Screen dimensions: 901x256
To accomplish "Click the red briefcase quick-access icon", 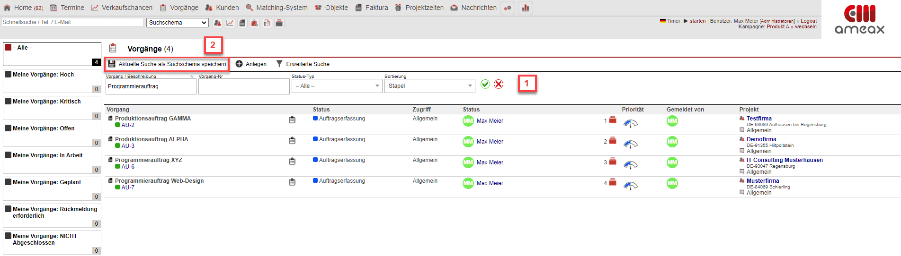I will [x=254, y=23].
